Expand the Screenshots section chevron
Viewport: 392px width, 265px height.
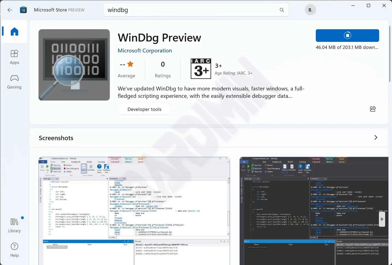pos(376,138)
